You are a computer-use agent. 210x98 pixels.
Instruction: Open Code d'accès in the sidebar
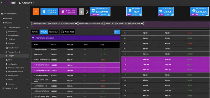pos(13,32)
